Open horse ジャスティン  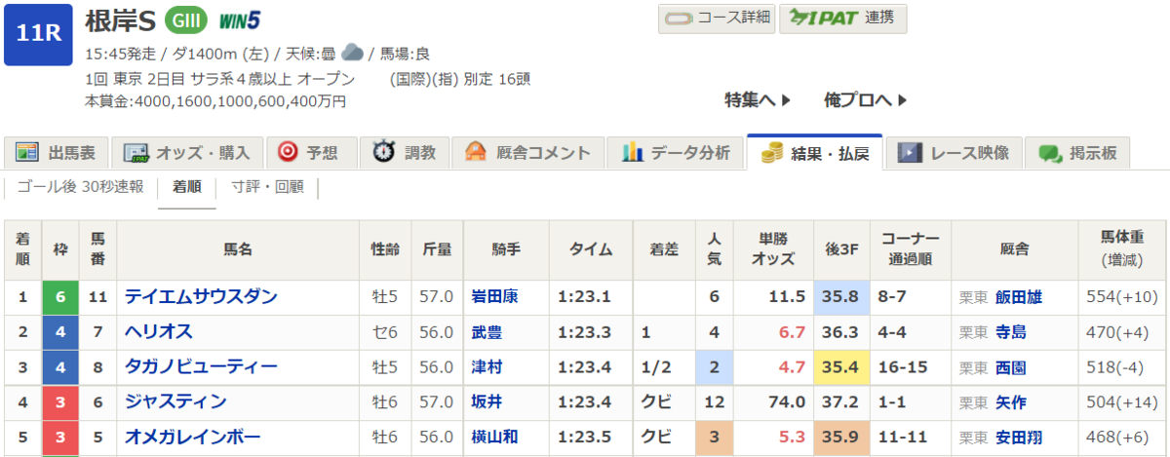(175, 401)
